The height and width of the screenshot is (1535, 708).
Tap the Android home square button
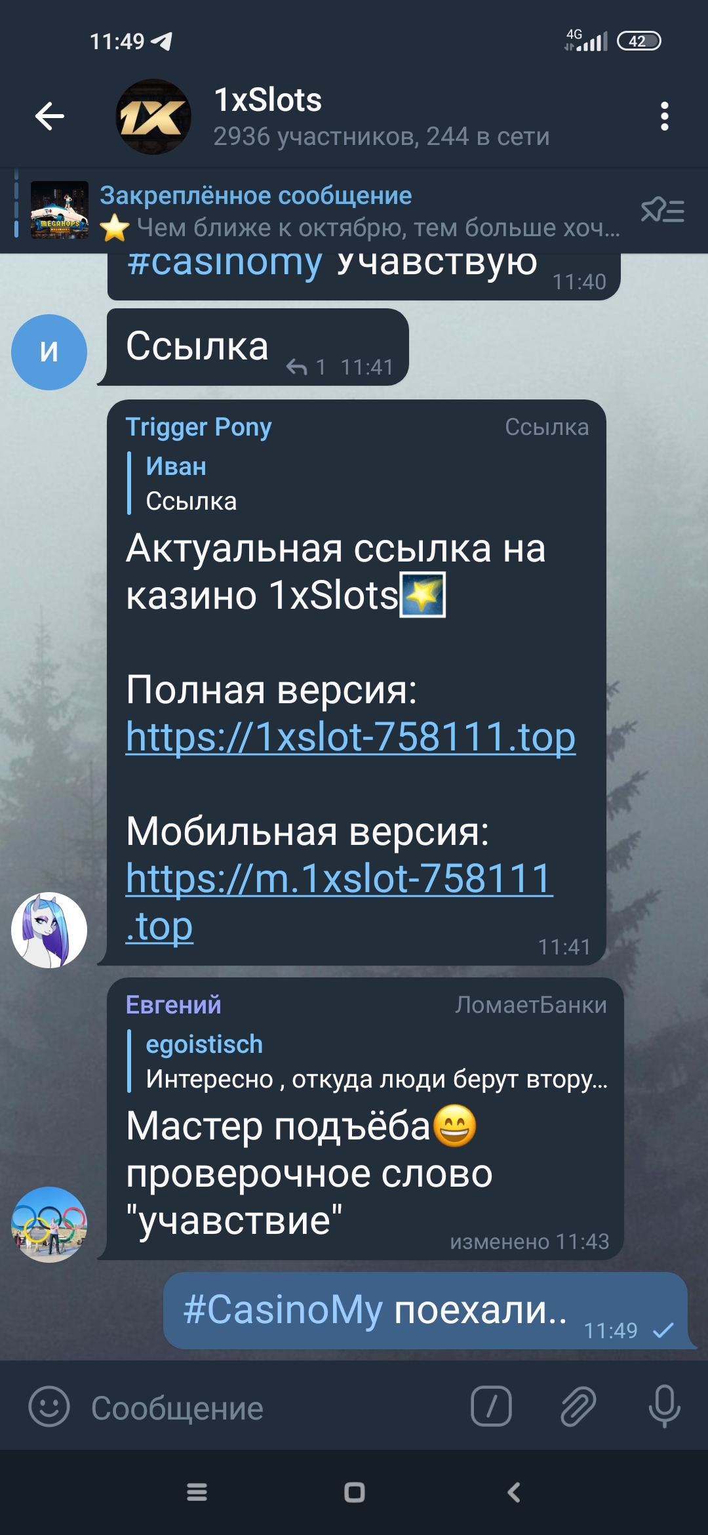pyautogui.click(x=354, y=1492)
